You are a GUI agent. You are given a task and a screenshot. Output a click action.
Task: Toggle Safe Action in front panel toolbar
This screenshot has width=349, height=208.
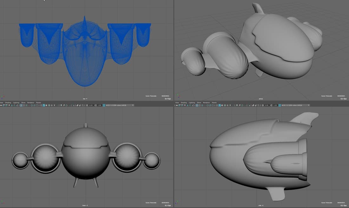(x=35, y=105)
